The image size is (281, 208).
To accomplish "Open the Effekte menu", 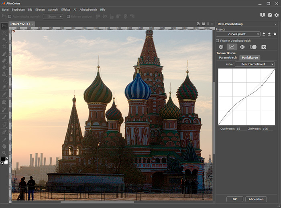I will pyautogui.click(x=66, y=10).
